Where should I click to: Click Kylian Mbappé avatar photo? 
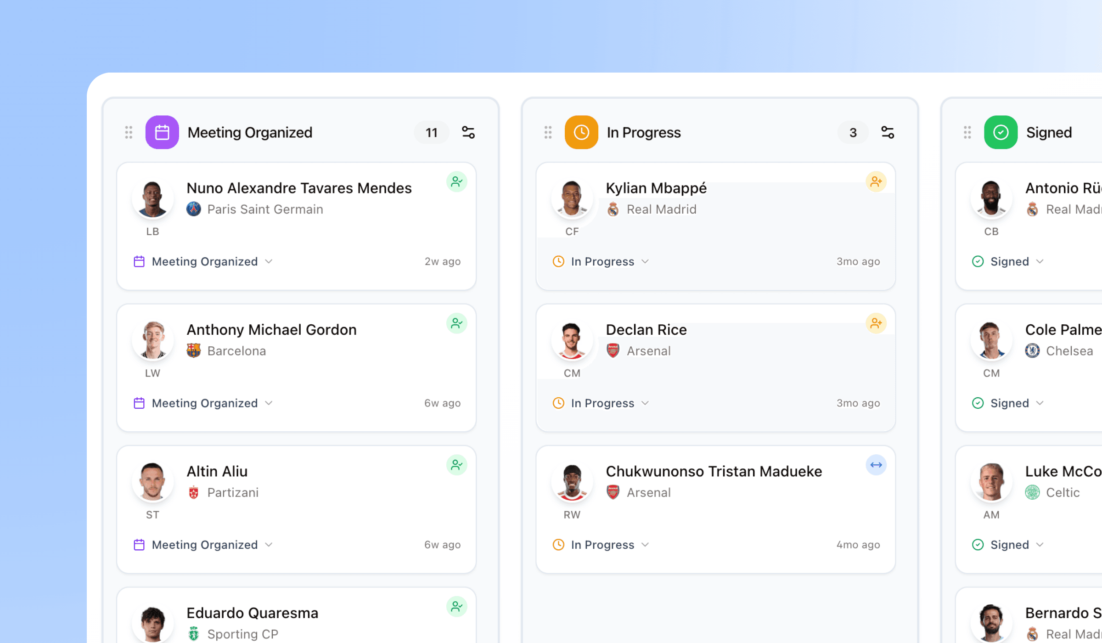pyautogui.click(x=572, y=198)
